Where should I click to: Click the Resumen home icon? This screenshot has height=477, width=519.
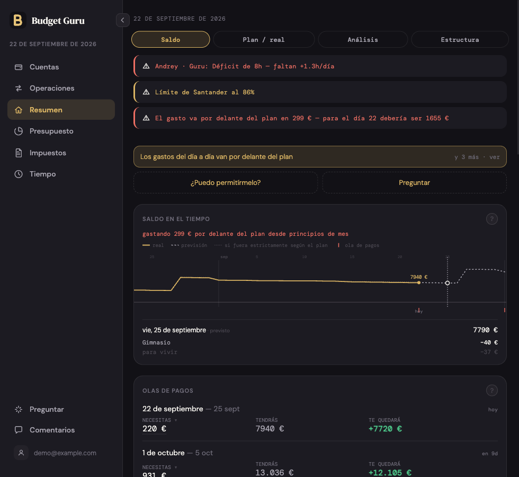pyautogui.click(x=19, y=110)
